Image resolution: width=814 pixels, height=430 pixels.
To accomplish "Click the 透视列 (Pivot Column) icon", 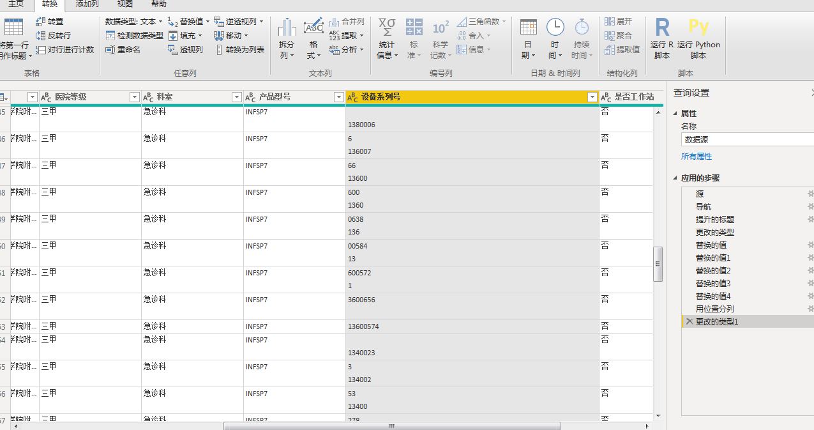I will pos(172,50).
